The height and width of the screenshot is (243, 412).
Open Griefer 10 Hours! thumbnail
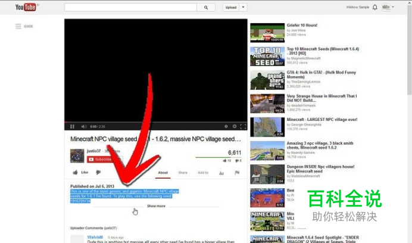267,33
